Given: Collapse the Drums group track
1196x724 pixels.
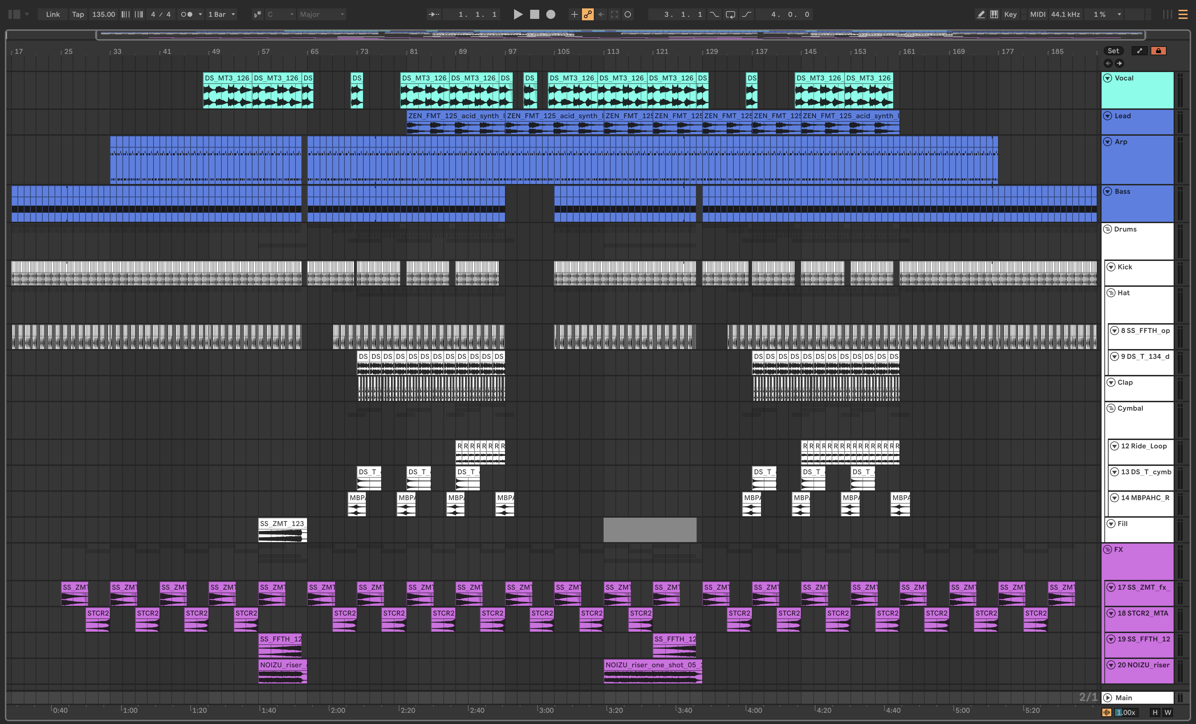Looking at the screenshot, I should pos(1108,229).
